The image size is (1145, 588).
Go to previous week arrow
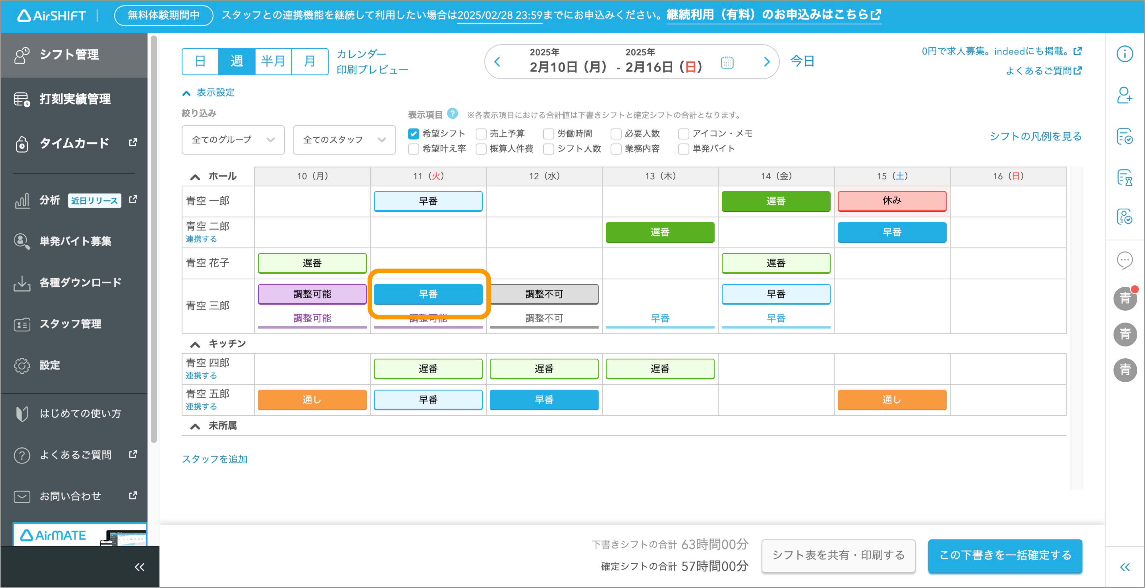coord(497,62)
